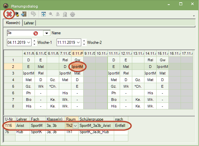Screen dimensions: 199x146
Task: Click the door with blue arrow icon
Action: coord(24,14)
